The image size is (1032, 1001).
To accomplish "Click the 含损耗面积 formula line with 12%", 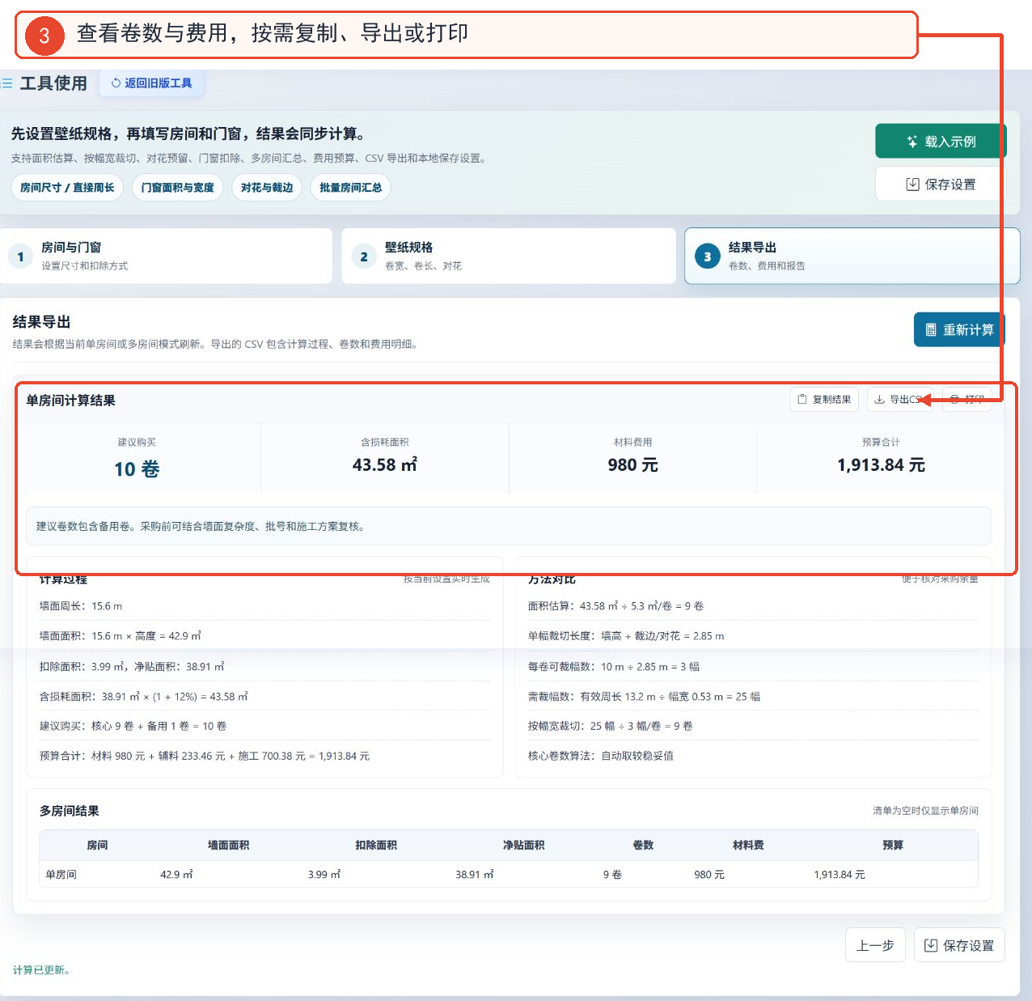I will tap(143, 697).
